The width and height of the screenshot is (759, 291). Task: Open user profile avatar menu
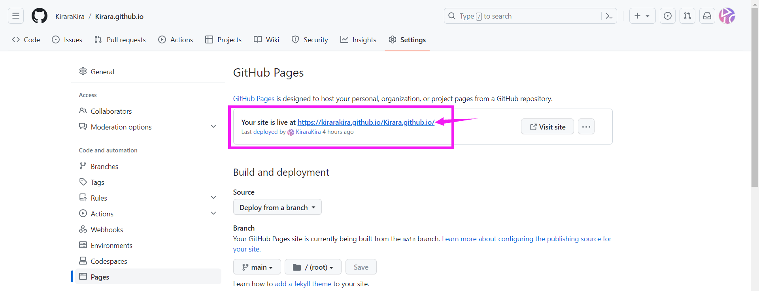tap(727, 16)
